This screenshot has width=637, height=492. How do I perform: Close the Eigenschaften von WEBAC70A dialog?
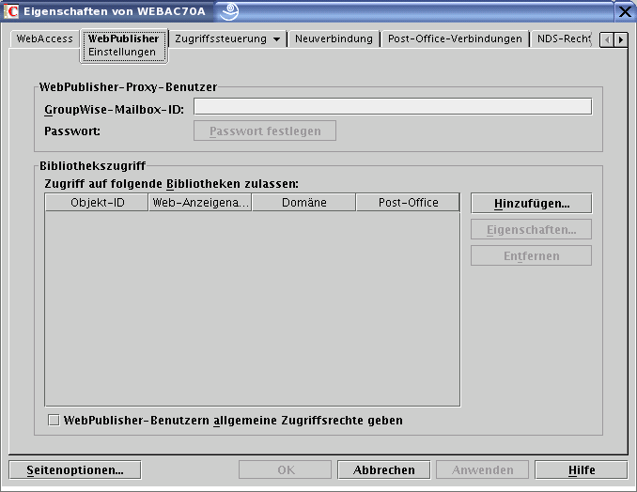point(625,11)
